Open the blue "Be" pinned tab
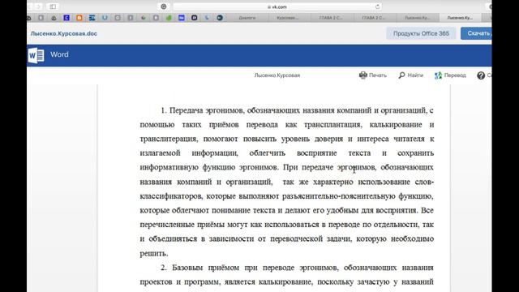This screenshot has width=519, height=292. (182, 18)
